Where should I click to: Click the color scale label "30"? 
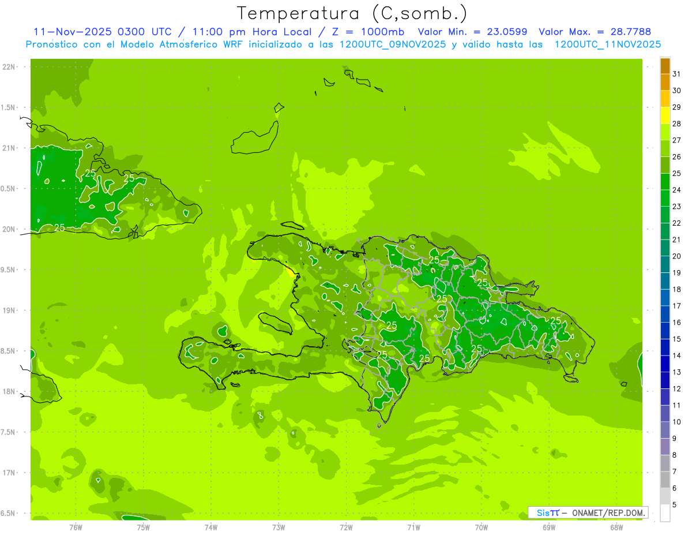coord(677,91)
